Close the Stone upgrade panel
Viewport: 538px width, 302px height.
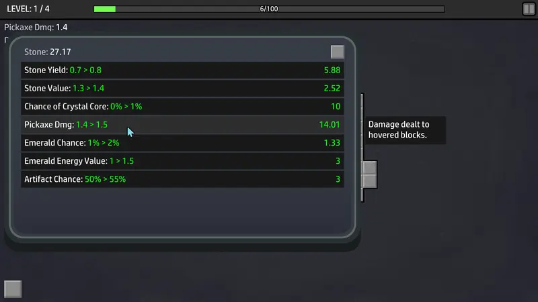tap(338, 52)
